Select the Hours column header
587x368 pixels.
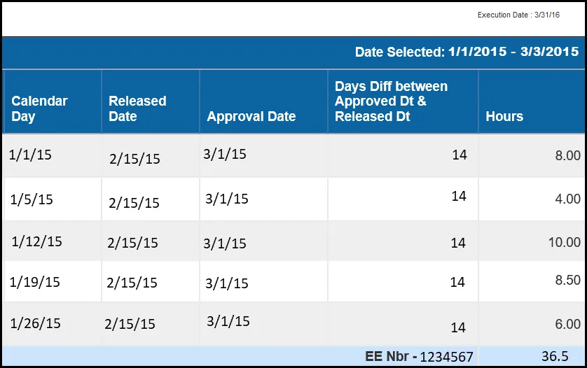click(x=504, y=116)
